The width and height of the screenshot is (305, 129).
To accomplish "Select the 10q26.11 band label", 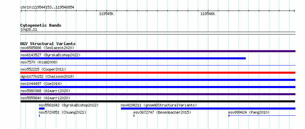I will tap(29, 30).
